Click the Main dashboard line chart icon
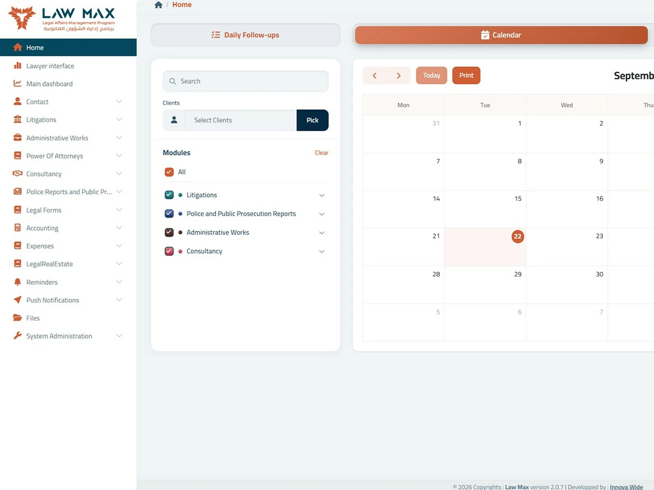The image size is (654, 490). coord(17,83)
